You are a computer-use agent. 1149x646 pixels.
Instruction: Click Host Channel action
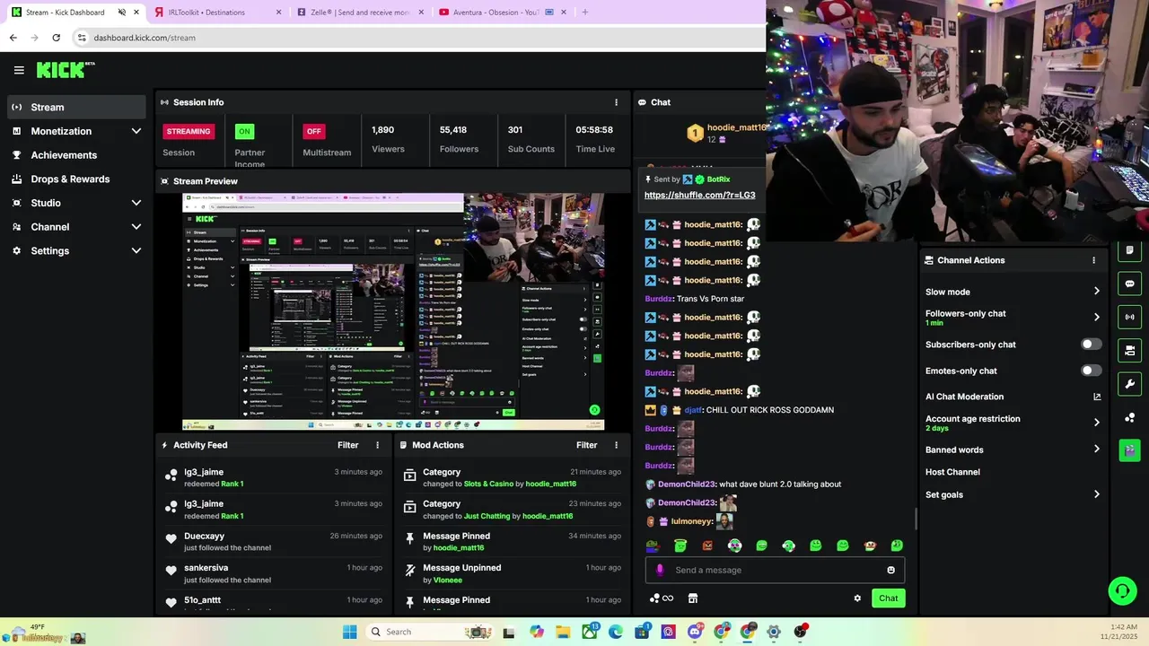pos(952,472)
